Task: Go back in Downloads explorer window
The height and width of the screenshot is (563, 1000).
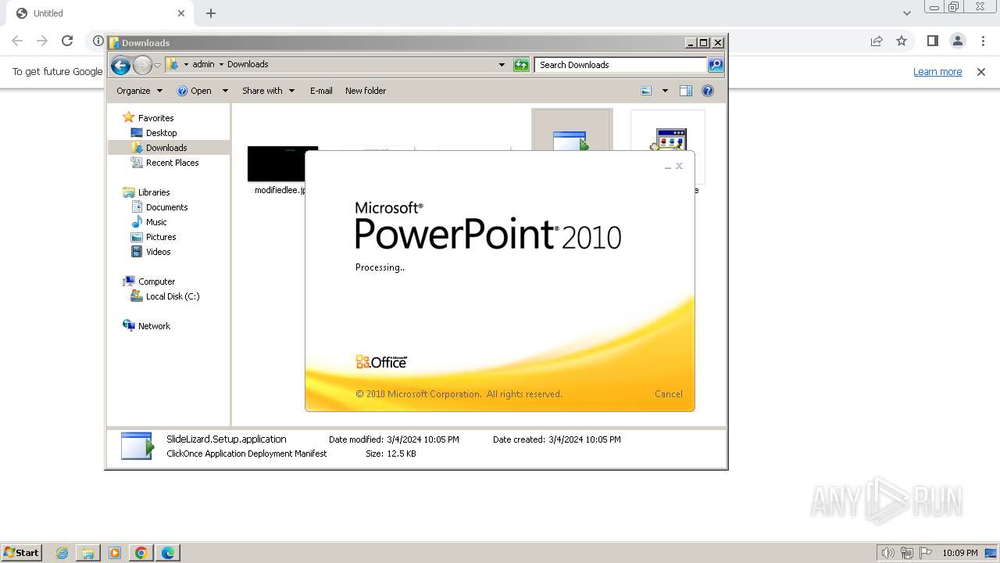Action: click(x=120, y=65)
